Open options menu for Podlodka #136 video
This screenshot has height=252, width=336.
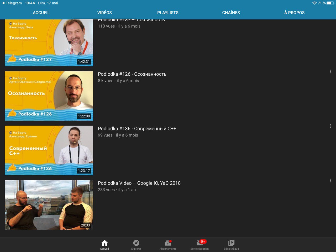click(330, 126)
